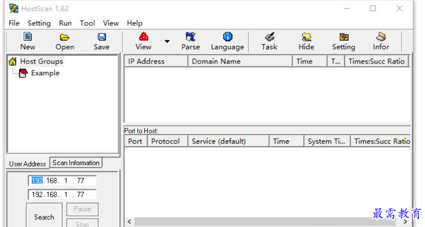Open the Setting toolbar icon
Image resolution: width=425 pixels, height=227 pixels.
pos(343,41)
